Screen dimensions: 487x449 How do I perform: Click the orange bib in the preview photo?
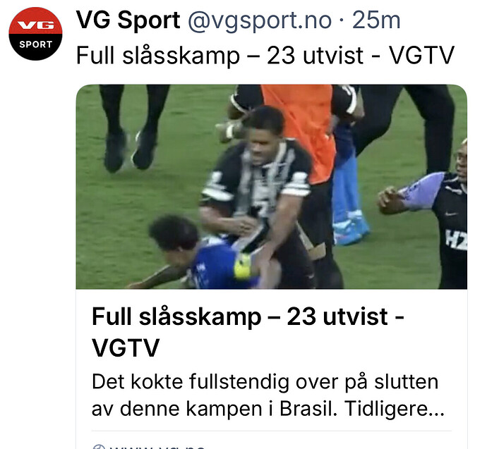[x=301, y=130]
